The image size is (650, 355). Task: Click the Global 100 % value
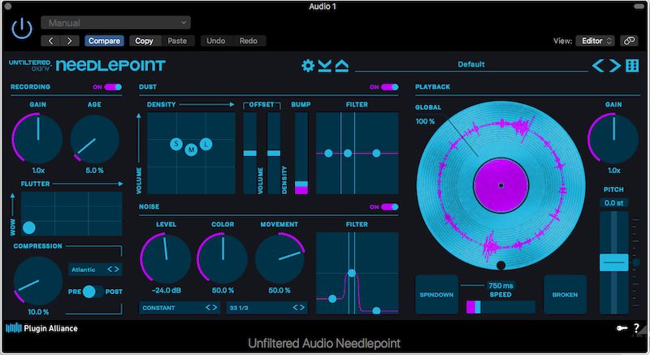click(x=425, y=121)
